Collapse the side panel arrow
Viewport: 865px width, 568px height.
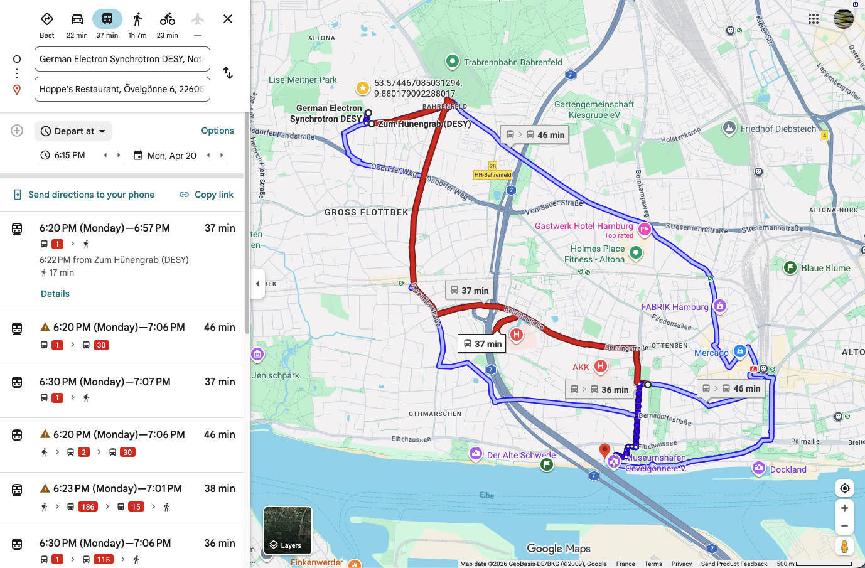[257, 284]
